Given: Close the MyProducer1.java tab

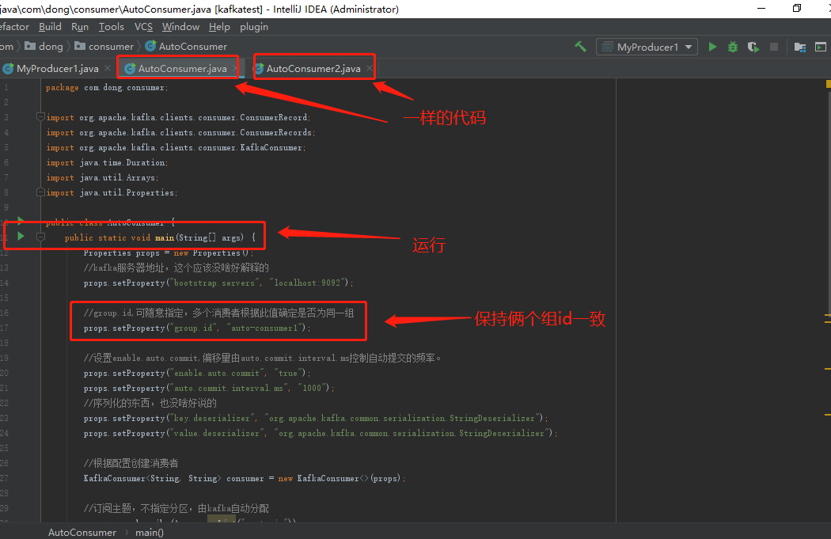Looking at the screenshot, I should point(108,68).
